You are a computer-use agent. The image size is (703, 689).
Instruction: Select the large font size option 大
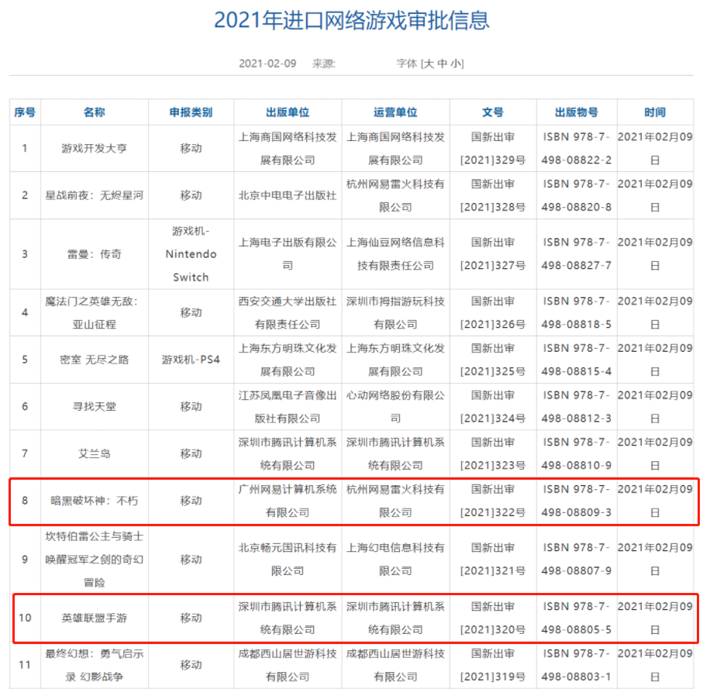click(429, 64)
